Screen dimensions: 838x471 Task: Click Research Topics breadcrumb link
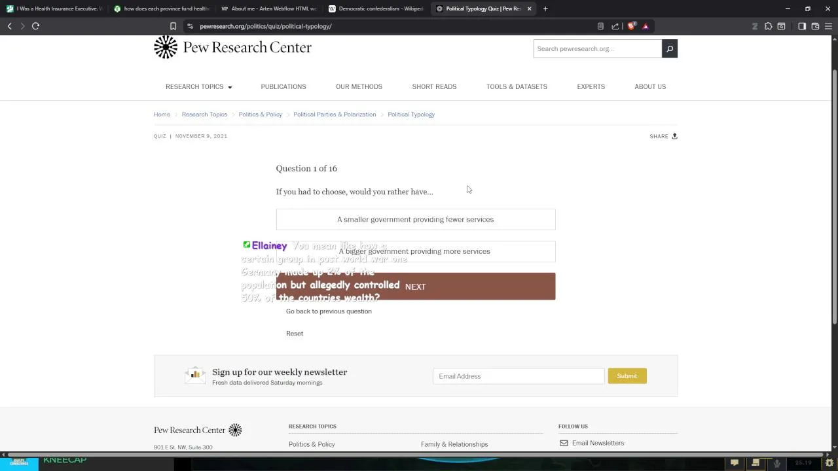(204, 114)
